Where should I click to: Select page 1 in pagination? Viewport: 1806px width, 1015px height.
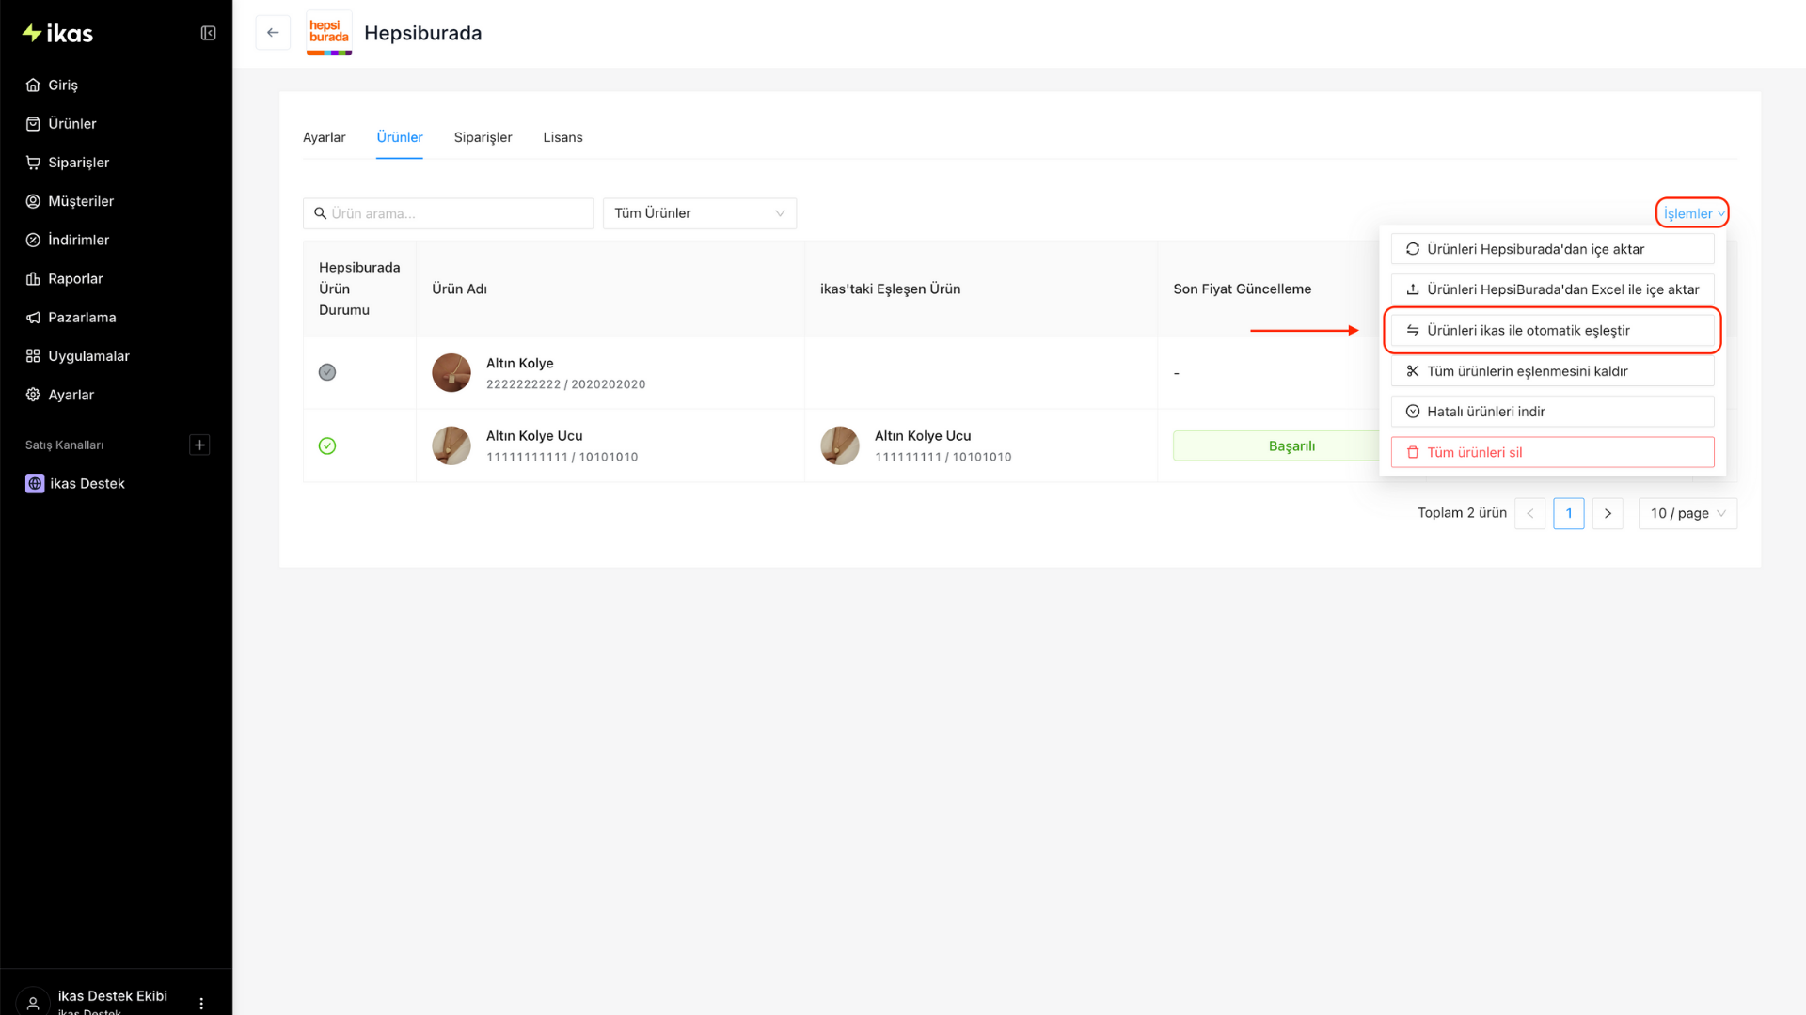click(1569, 513)
